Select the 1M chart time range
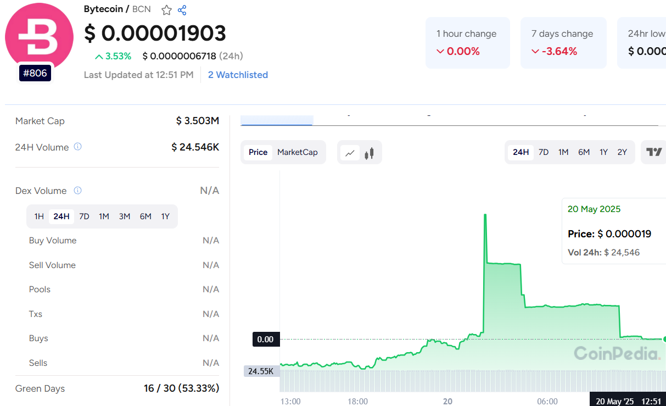 [563, 152]
